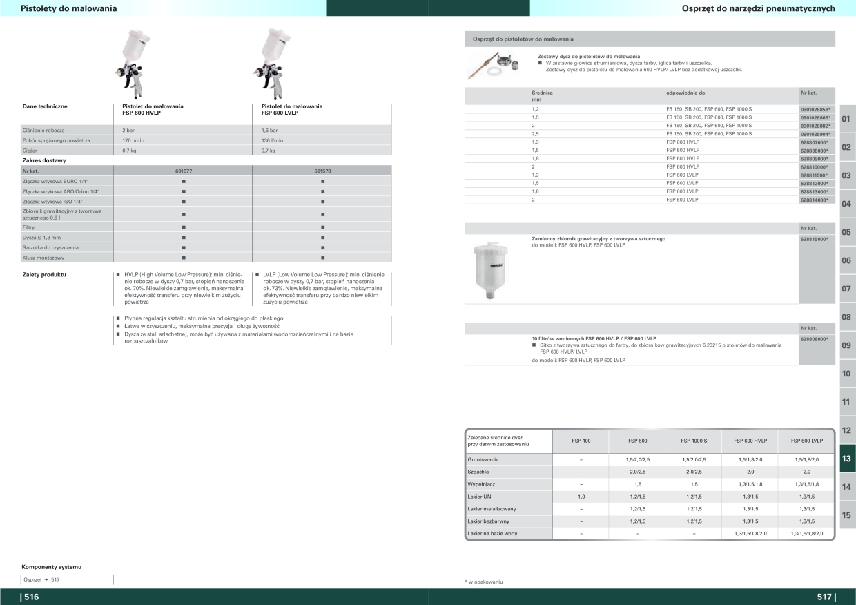Open chapter tab 02
Image resolution: width=856 pixels, height=605 pixels.
coord(847,147)
